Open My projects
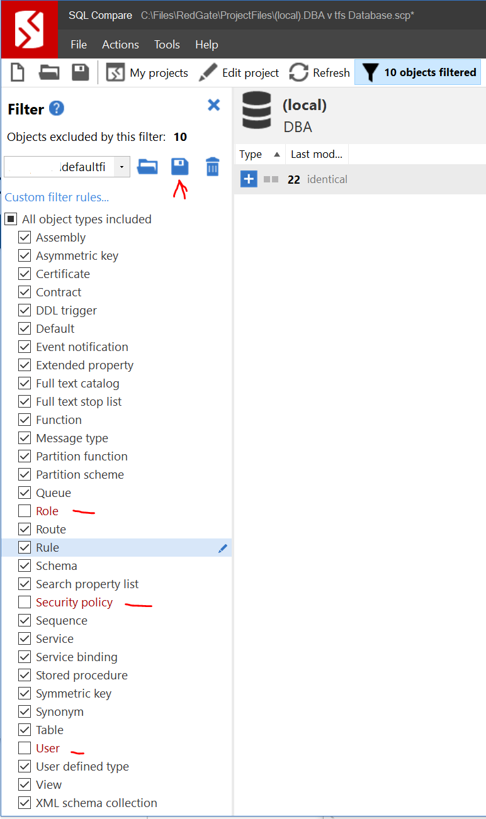 (x=147, y=73)
